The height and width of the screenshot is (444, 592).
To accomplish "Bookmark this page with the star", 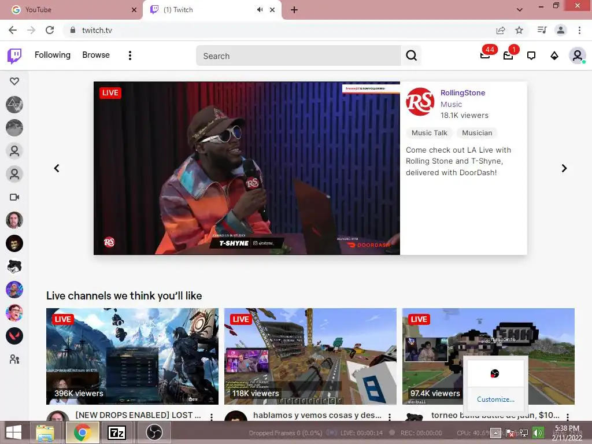I will (x=519, y=30).
